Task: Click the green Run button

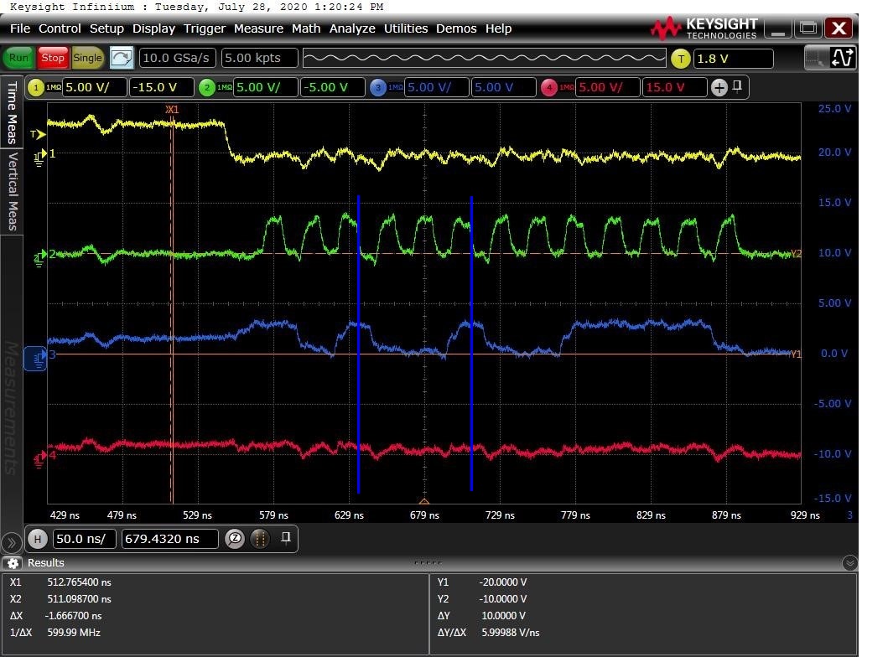Action: [x=18, y=58]
